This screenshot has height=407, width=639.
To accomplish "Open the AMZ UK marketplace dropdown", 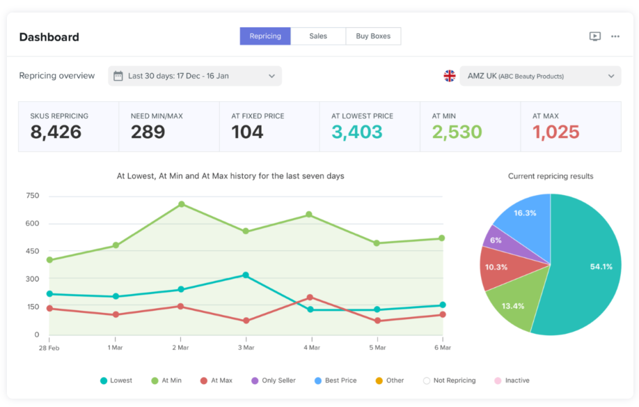I will [x=539, y=76].
